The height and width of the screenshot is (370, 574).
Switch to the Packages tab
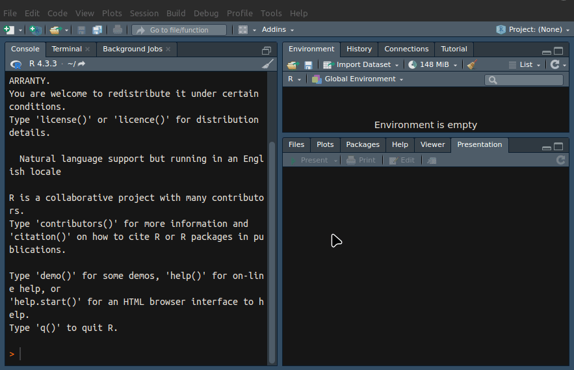pos(362,144)
